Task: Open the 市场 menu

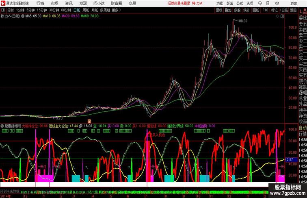Action: click(55, 3)
